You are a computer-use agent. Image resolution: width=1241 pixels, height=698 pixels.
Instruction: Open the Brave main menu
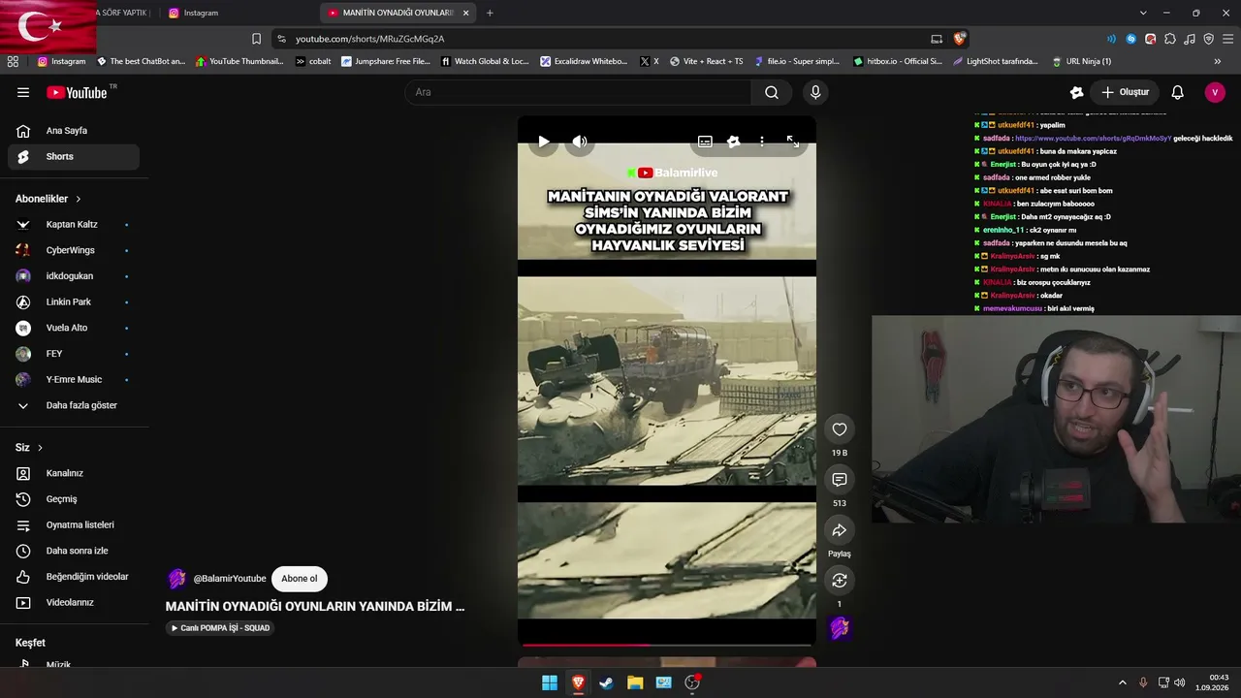pos(1228,39)
